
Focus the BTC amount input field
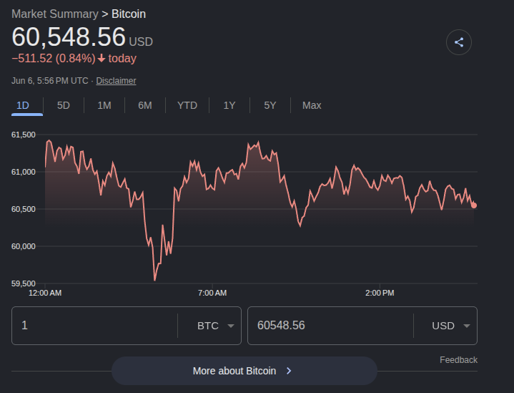(x=94, y=326)
